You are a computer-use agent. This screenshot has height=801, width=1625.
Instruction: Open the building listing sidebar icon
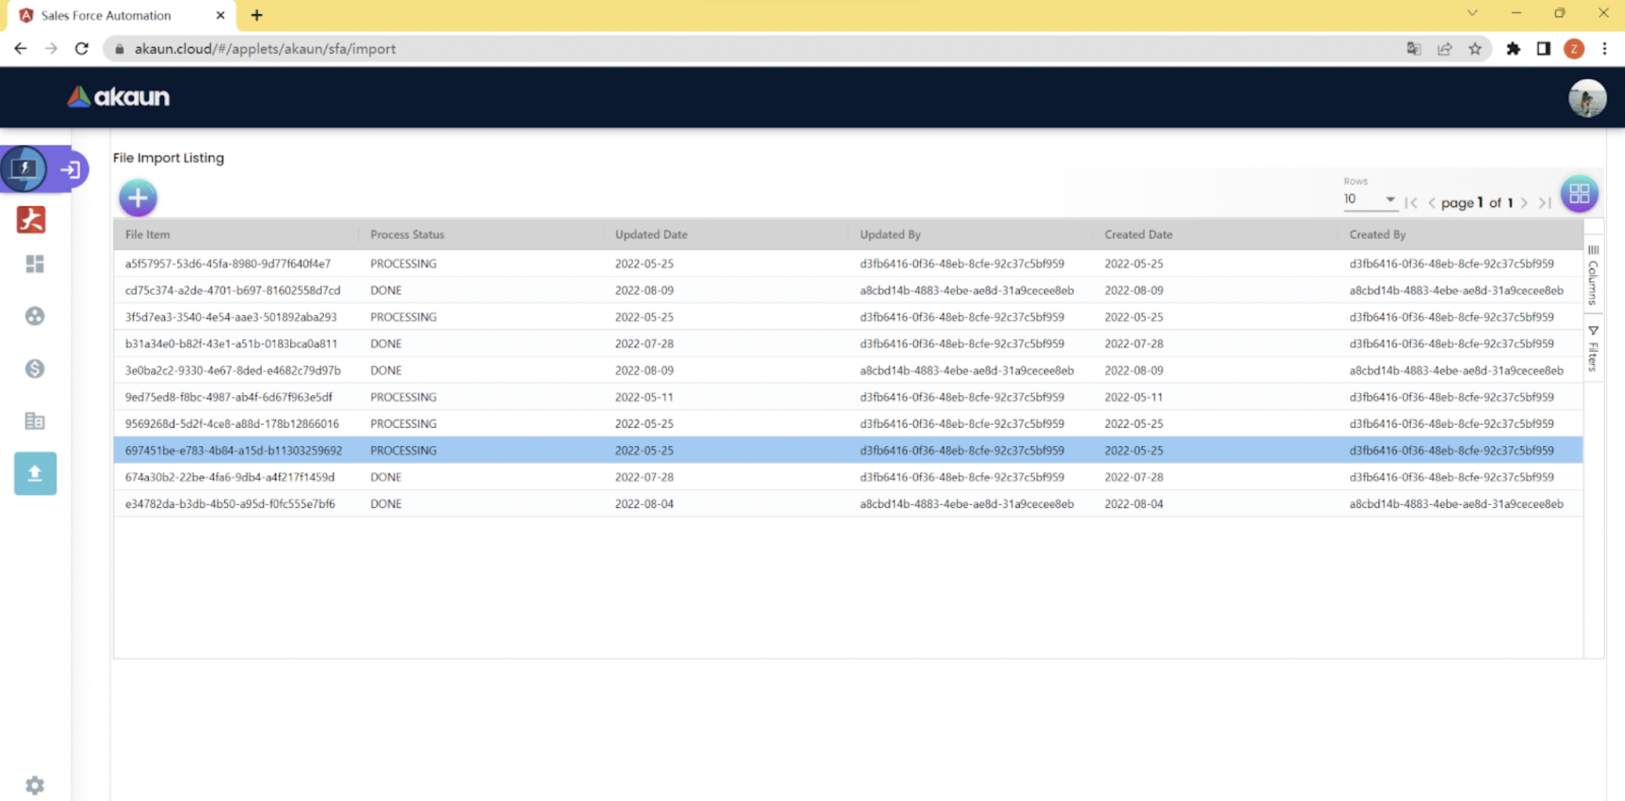[x=35, y=421]
